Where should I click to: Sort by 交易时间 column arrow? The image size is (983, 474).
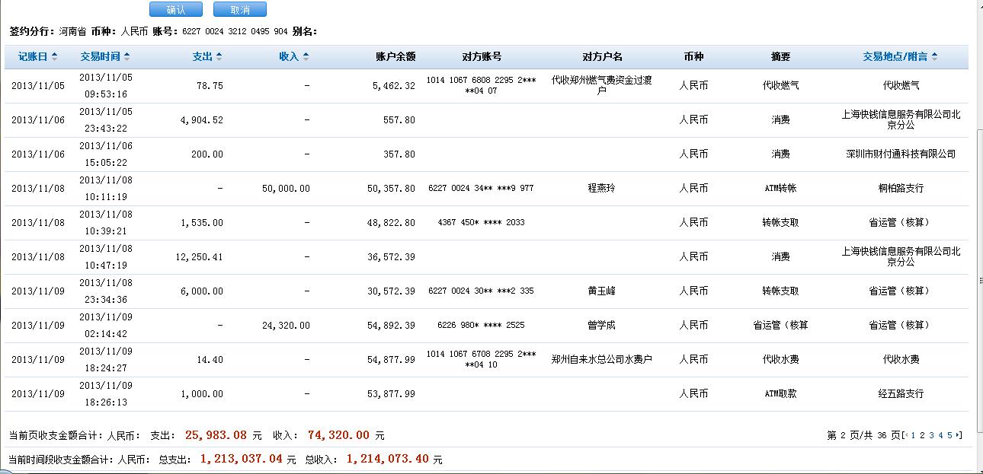126,57
